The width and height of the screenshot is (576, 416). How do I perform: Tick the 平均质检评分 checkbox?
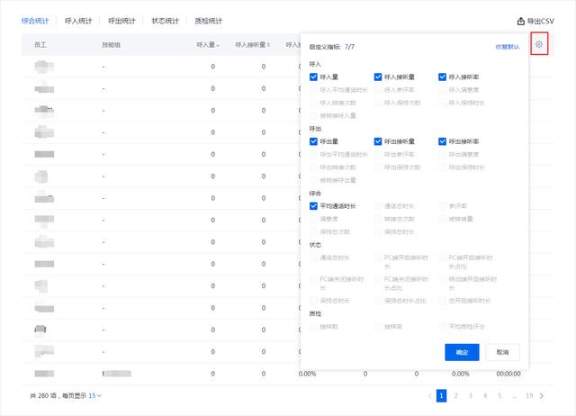[x=442, y=326]
